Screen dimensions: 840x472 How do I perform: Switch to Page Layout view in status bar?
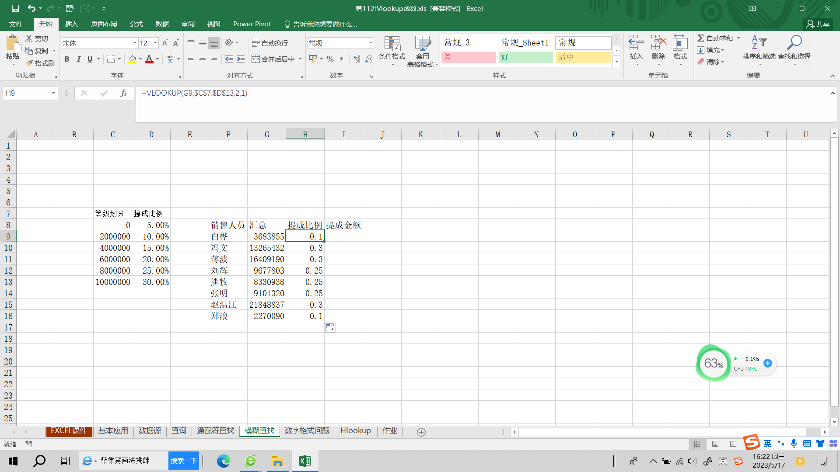point(715,444)
